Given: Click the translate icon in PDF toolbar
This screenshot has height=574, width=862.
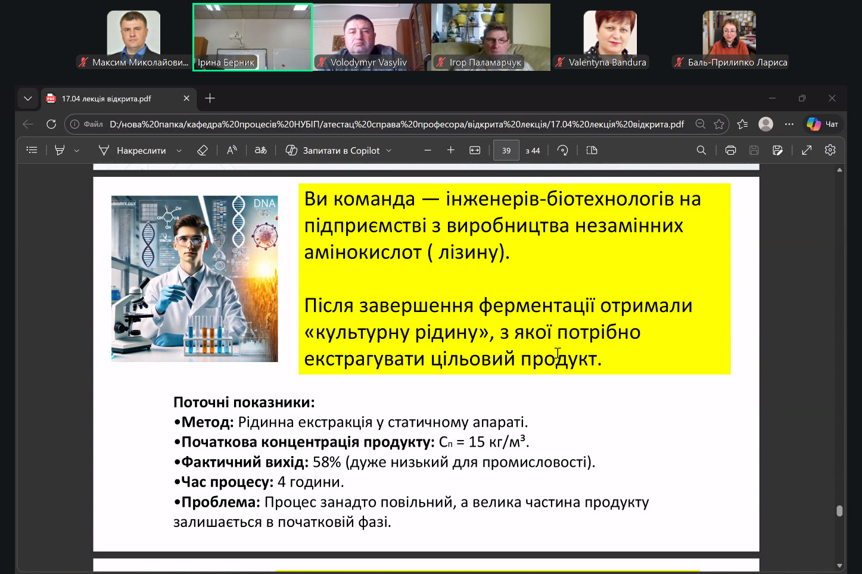Looking at the screenshot, I should point(261,151).
